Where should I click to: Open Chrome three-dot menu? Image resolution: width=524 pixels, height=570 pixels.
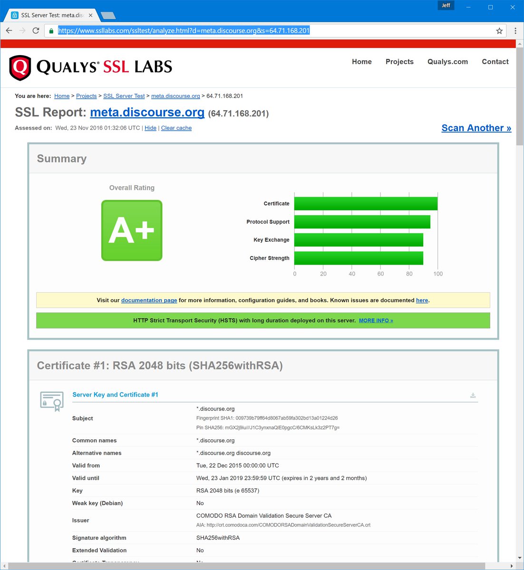click(515, 30)
